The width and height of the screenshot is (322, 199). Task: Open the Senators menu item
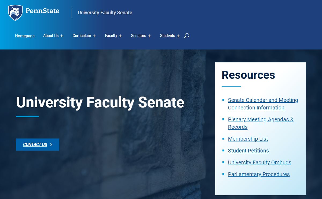(138, 35)
